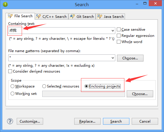Close the Search window

pos(155,4)
